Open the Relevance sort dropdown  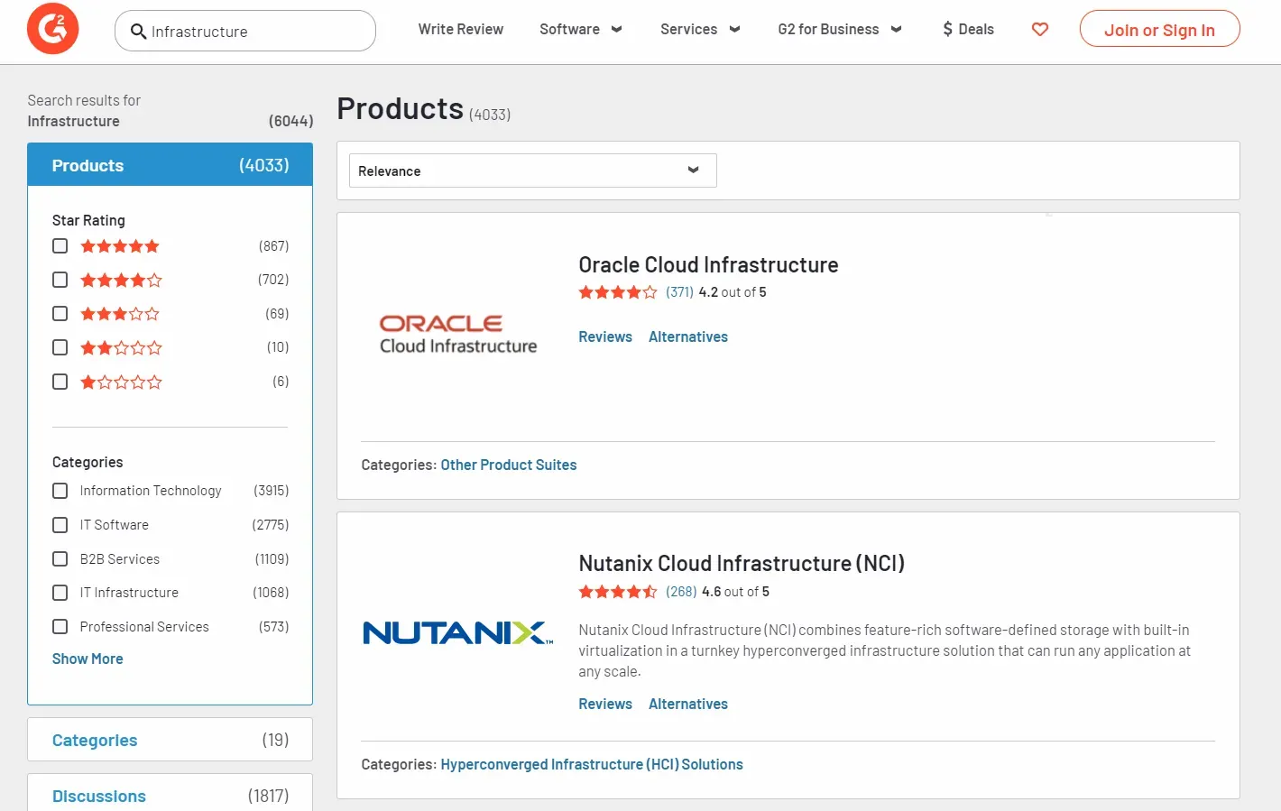(x=532, y=170)
